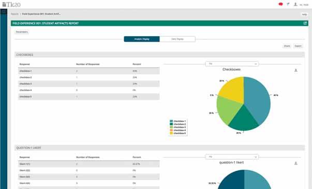312x189 pixels.
Task: Click the expand icon on green report header
Action: point(305,23)
